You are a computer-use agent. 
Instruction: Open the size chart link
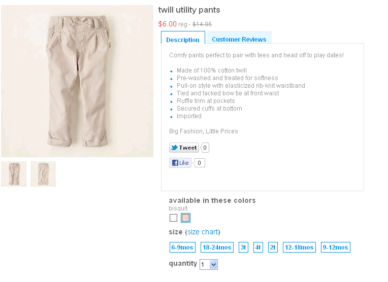point(203,232)
